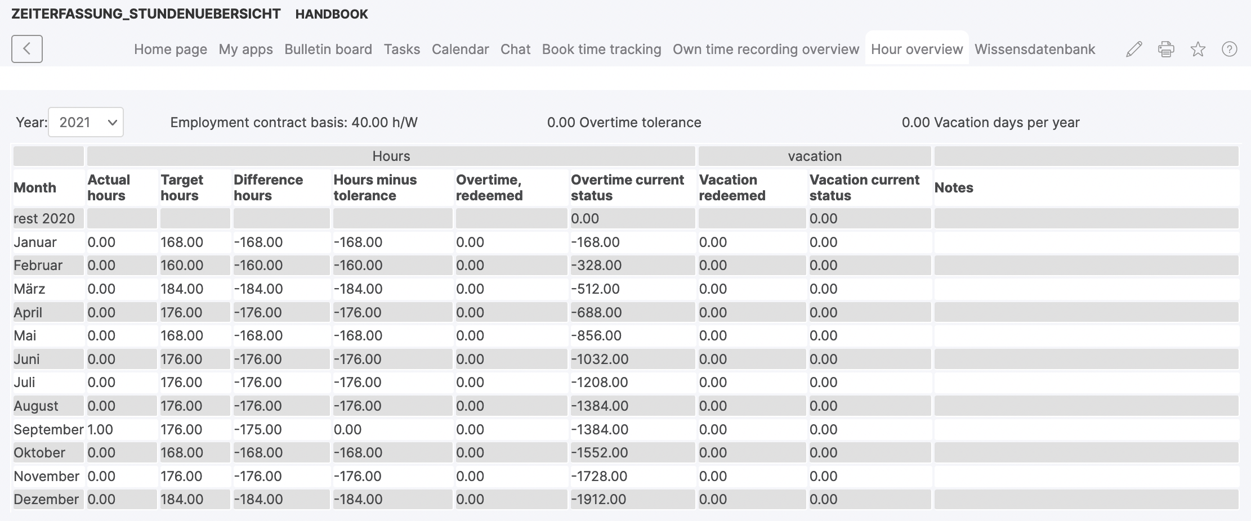
Task: Open help via the question mark icon
Action: point(1230,49)
